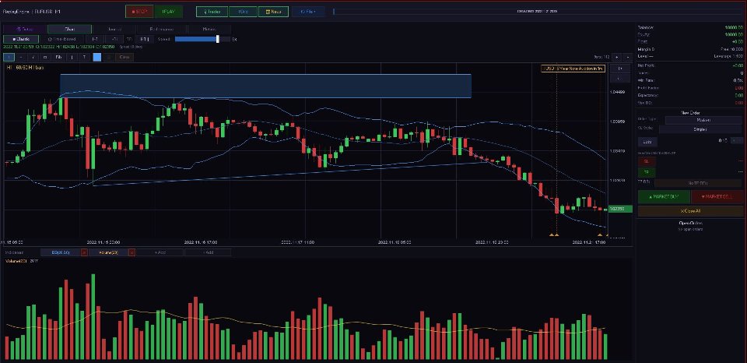This screenshot has height=363, width=747.
Task: Click the Balance value 10000.00
Action: tap(734, 28)
